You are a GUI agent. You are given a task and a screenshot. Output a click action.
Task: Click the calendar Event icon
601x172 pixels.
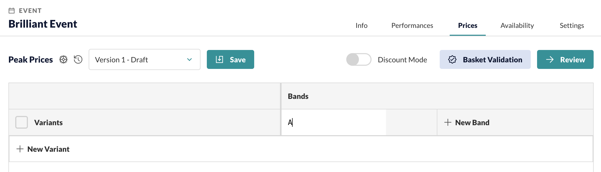(12, 11)
